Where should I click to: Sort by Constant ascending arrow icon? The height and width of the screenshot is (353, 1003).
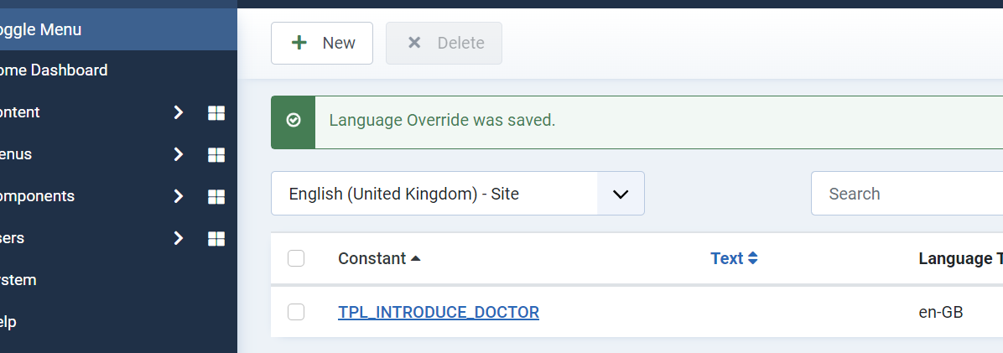pos(416,258)
